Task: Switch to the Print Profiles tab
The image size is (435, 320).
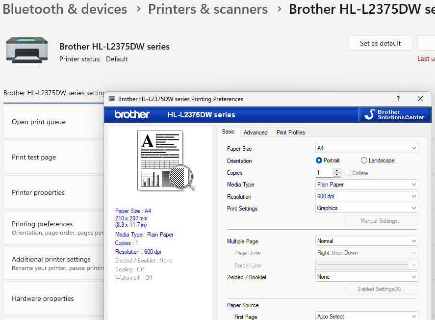Action: [290, 133]
